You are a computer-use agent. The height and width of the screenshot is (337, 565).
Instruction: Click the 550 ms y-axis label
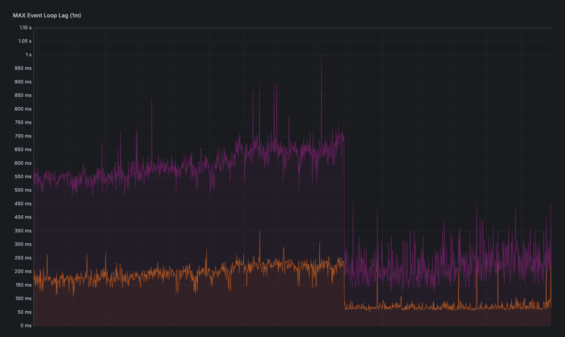pyautogui.click(x=23, y=177)
